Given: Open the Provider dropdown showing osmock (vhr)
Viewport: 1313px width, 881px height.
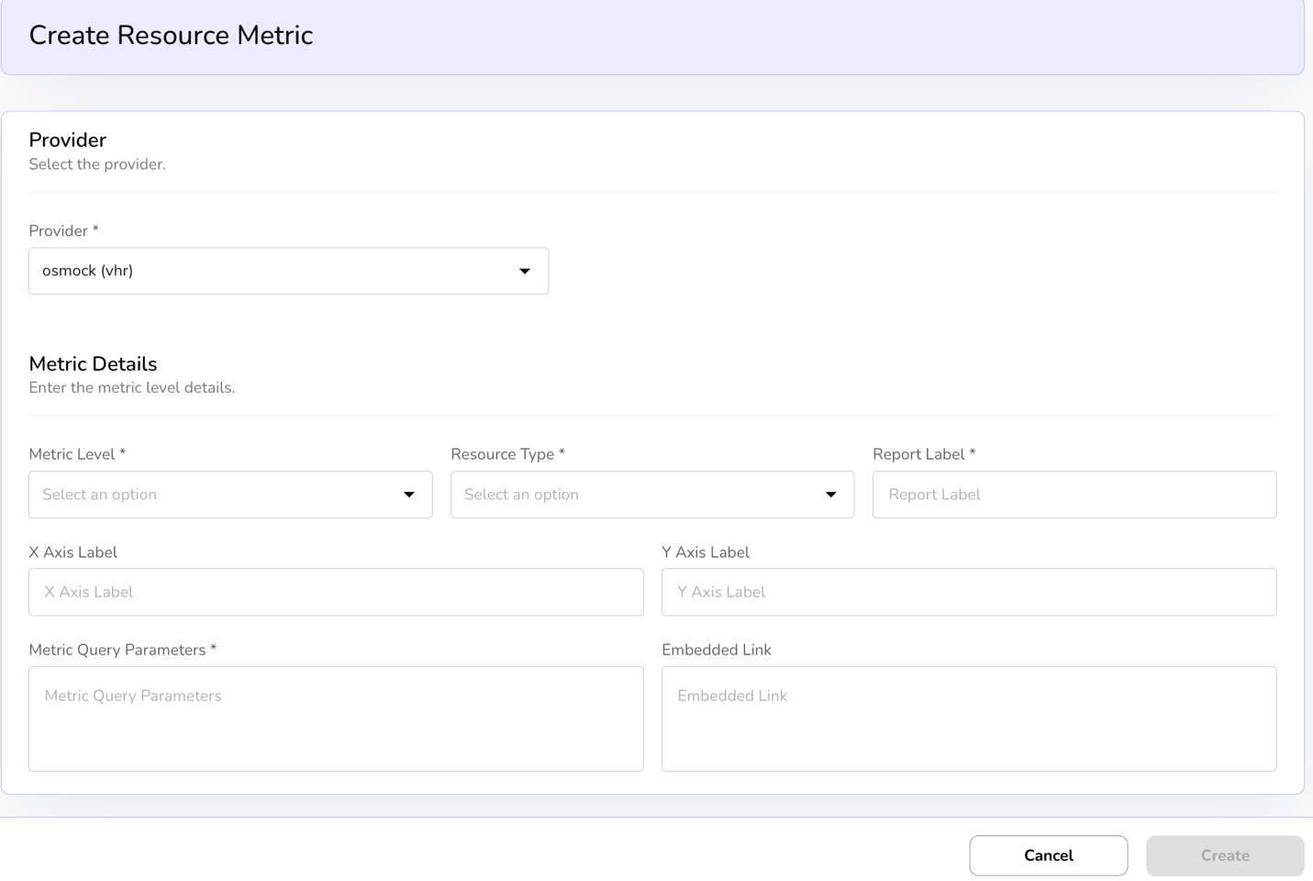Looking at the screenshot, I should click(275, 271).
